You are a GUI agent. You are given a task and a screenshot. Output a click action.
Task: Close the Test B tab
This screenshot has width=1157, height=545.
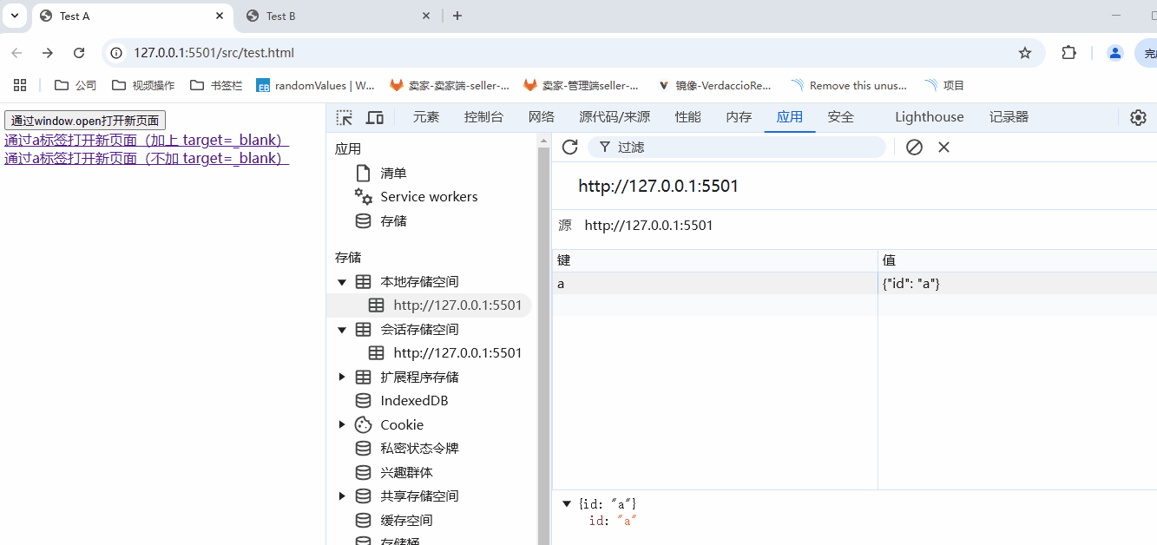pyautogui.click(x=426, y=16)
